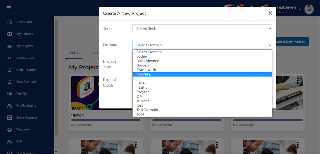The image size is (320, 154).
Task: Click the My Projects presentation icon
Action: (x=10, y=46)
